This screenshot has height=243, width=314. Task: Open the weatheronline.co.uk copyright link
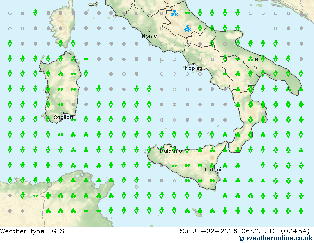pos(276,238)
